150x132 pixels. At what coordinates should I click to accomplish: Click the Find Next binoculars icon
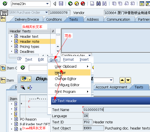104,4
